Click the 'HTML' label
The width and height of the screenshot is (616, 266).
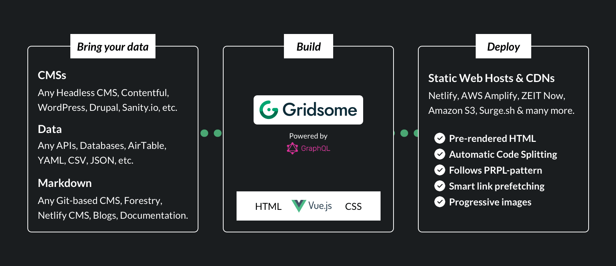[x=268, y=207]
